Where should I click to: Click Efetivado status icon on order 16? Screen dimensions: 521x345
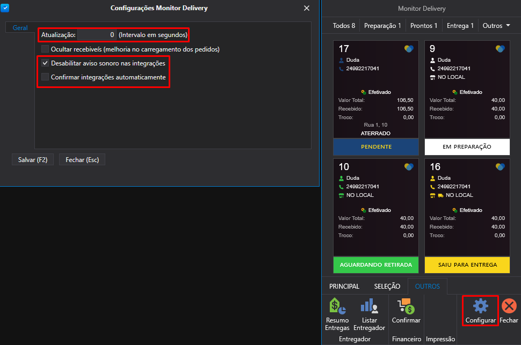[x=455, y=210]
